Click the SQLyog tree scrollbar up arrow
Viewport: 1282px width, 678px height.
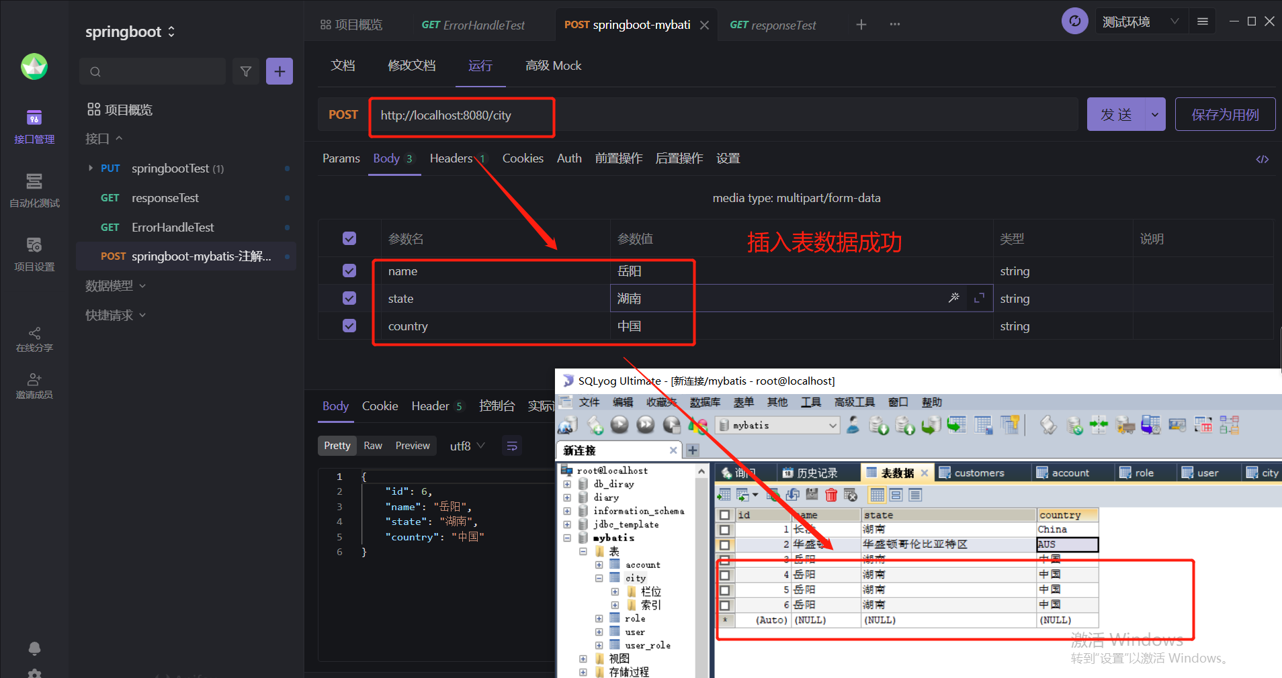[x=701, y=471]
